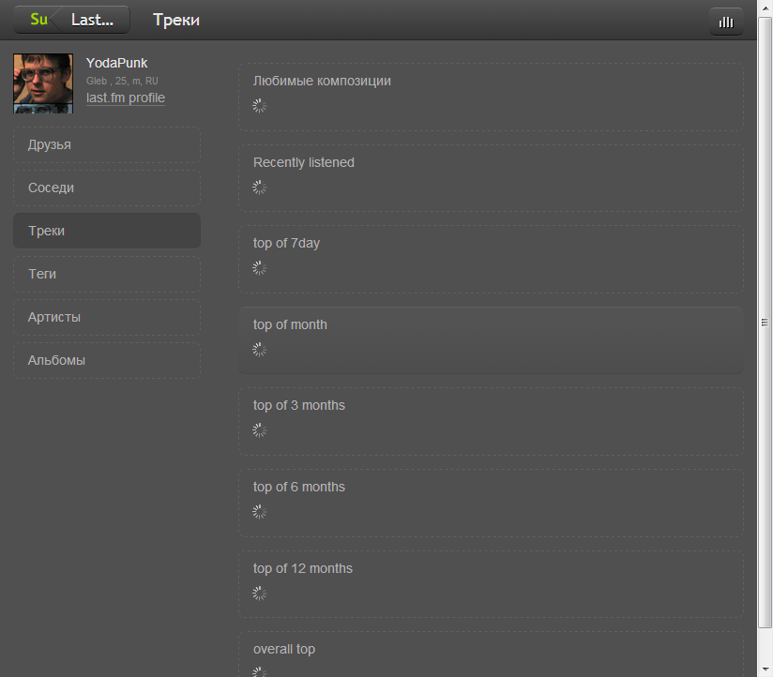Select the Треки title in header
Viewport: 773px width, 677px height.
pos(176,20)
